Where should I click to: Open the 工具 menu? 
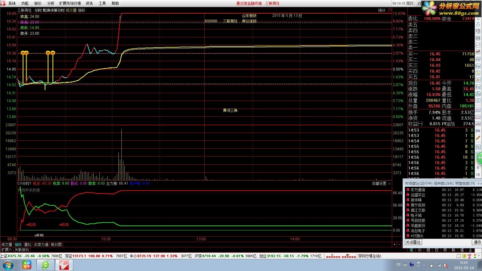102,3
